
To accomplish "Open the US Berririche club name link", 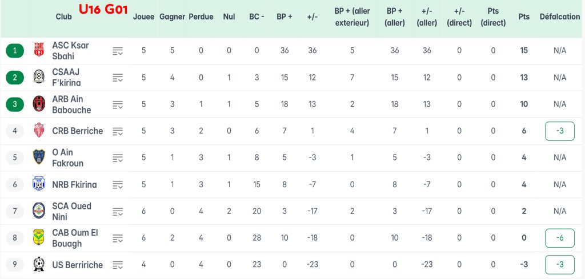I will (x=77, y=265).
